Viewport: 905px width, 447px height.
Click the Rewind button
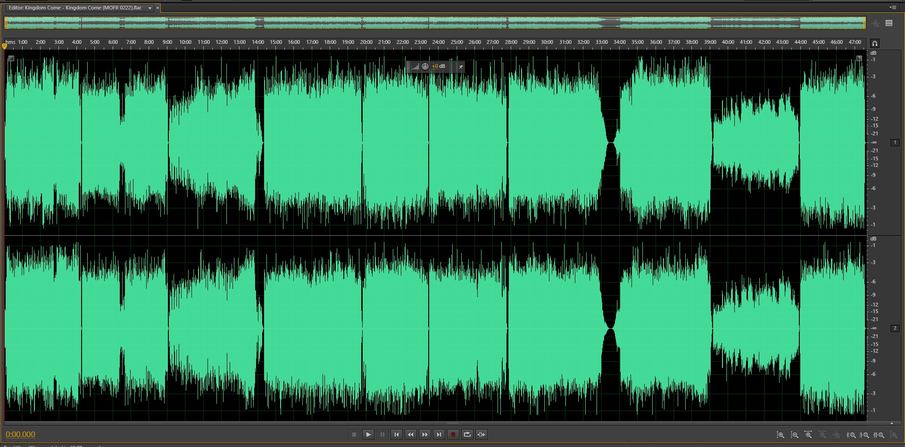tap(411, 435)
